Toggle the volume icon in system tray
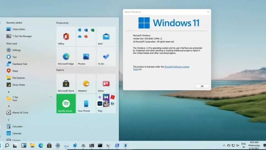Image resolution: width=266 pixels, height=150 pixels. [x=238, y=146]
